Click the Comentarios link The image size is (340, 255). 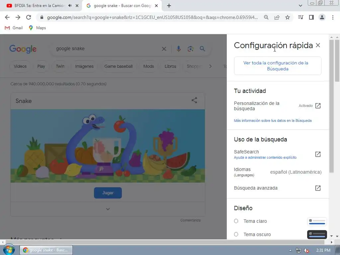(x=190, y=220)
